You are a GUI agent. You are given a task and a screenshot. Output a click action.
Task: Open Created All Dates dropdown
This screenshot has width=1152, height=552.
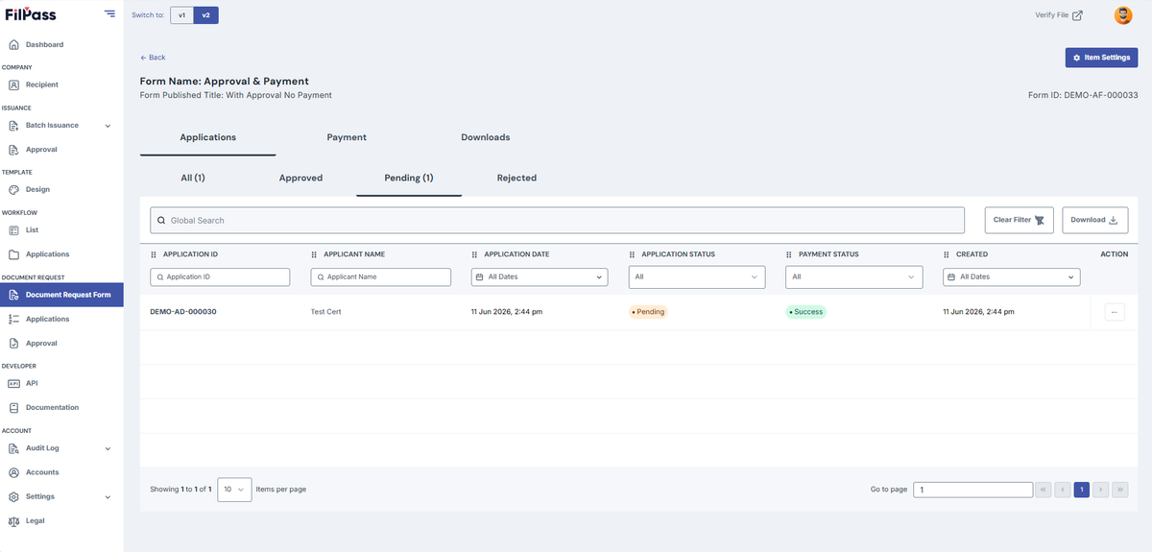click(x=1012, y=276)
